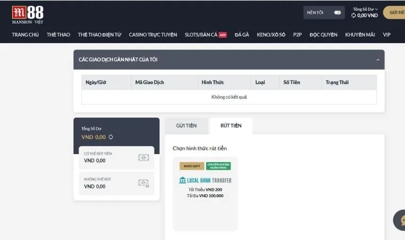
Task: Open the chat support bubble
Action: (399, 220)
